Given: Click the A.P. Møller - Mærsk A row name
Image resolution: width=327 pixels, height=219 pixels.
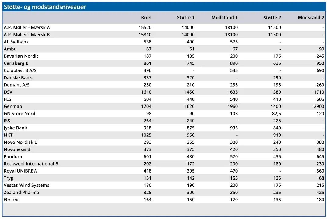Looking at the screenshot, I should click(x=27, y=27).
